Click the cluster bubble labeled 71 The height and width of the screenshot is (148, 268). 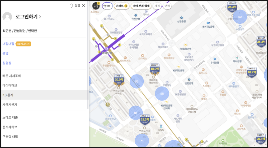(142, 141)
